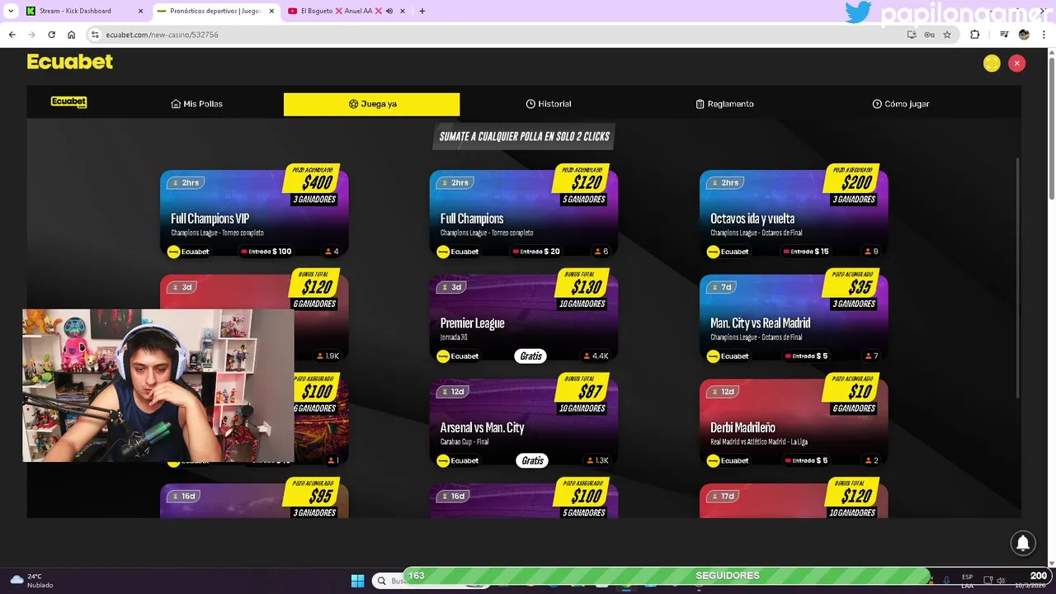The image size is (1056, 594).
Task: Reload the page with the refresh icon
Action: pos(51,35)
